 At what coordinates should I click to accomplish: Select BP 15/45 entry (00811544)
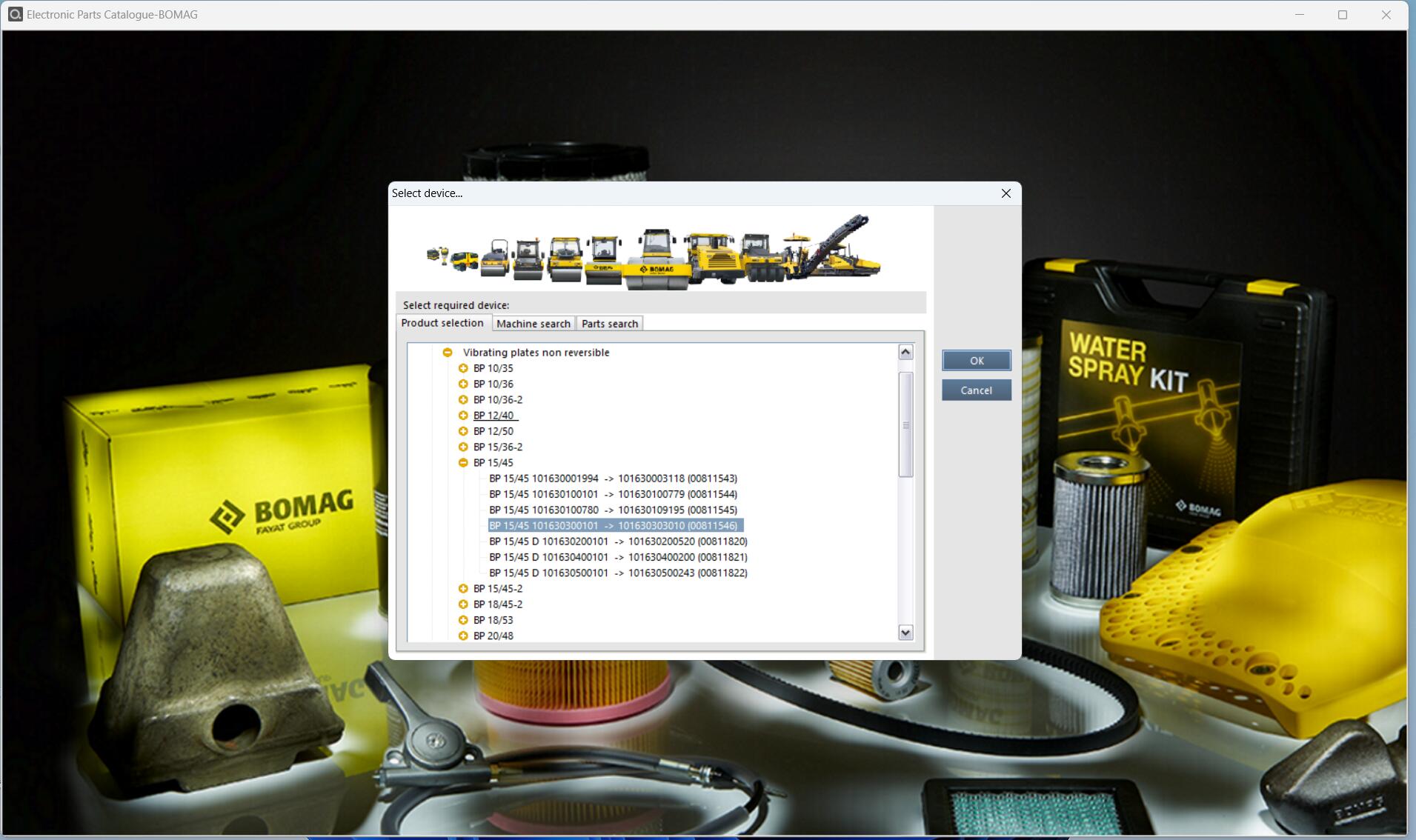click(x=614, y=494)
